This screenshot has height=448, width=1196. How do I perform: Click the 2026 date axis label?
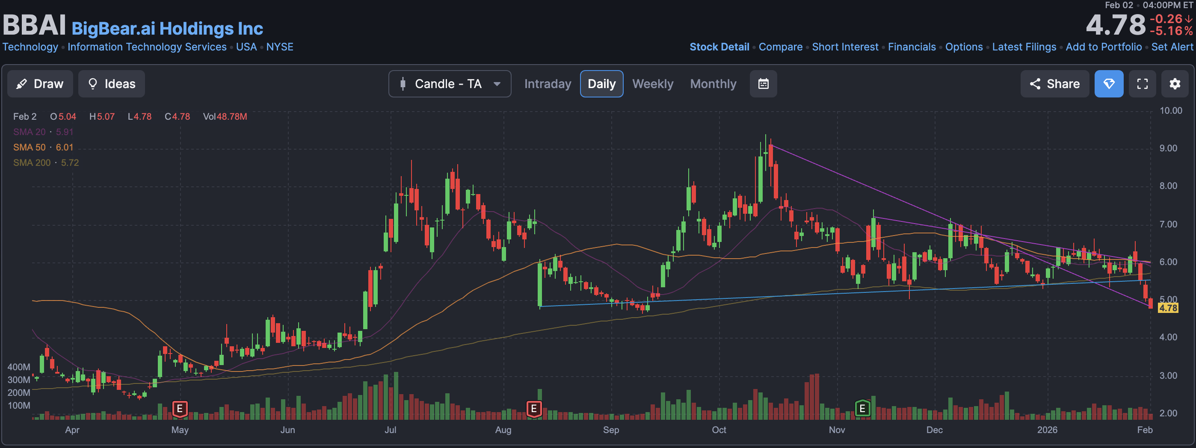coord(1047,430)
